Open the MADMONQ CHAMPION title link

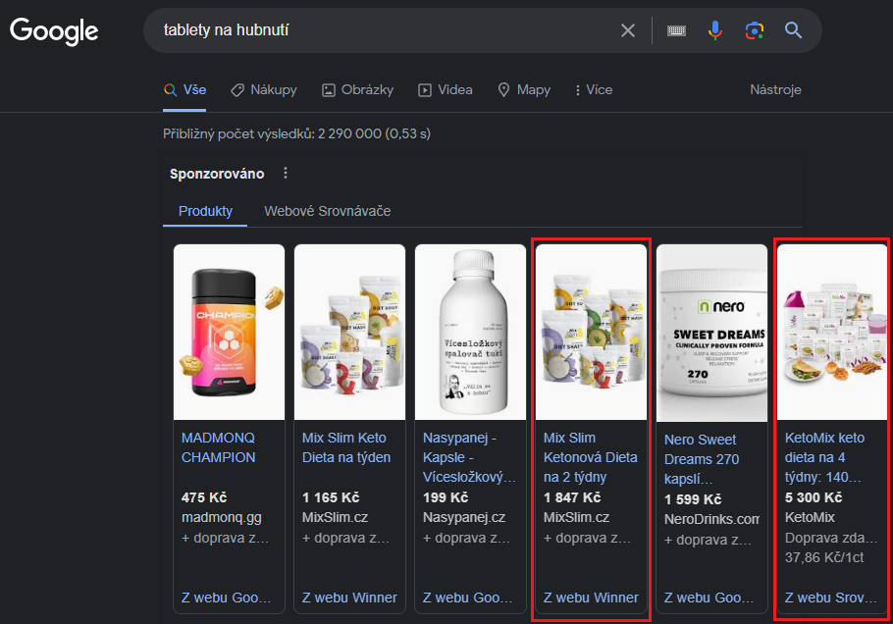pyautogui.click(x=218, y=447)
